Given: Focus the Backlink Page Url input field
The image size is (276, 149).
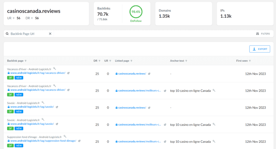Looking at the screenshot, I should [x=29, y=33].
